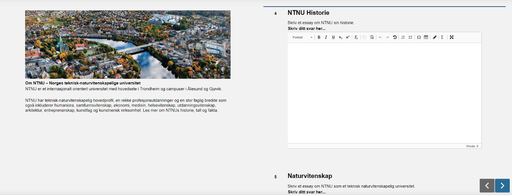Go to the next question
The height and width of the screenshot is (195, 512).
(502, 186)
